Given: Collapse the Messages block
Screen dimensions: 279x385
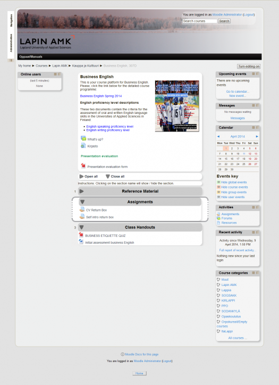Looking at the screenshot, I should tap(253, 105).
